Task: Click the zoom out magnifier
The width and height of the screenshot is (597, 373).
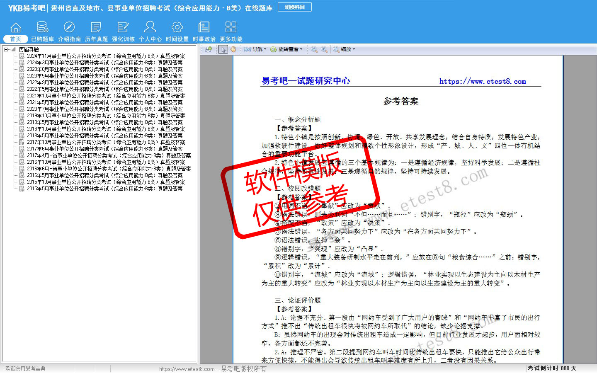Action: tap(314, 49)
